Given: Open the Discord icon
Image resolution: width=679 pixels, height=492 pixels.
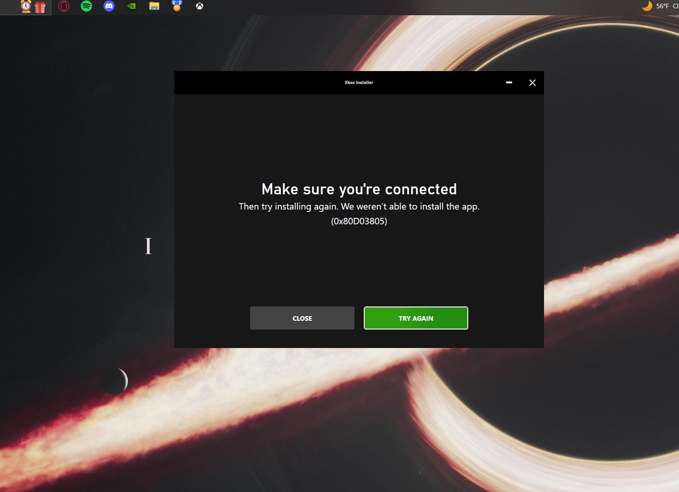Looking at the screenshot, I should click(x=109, y=6).
